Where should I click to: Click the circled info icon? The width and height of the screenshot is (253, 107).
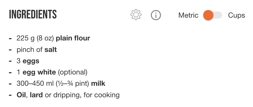tap(156, 15)
